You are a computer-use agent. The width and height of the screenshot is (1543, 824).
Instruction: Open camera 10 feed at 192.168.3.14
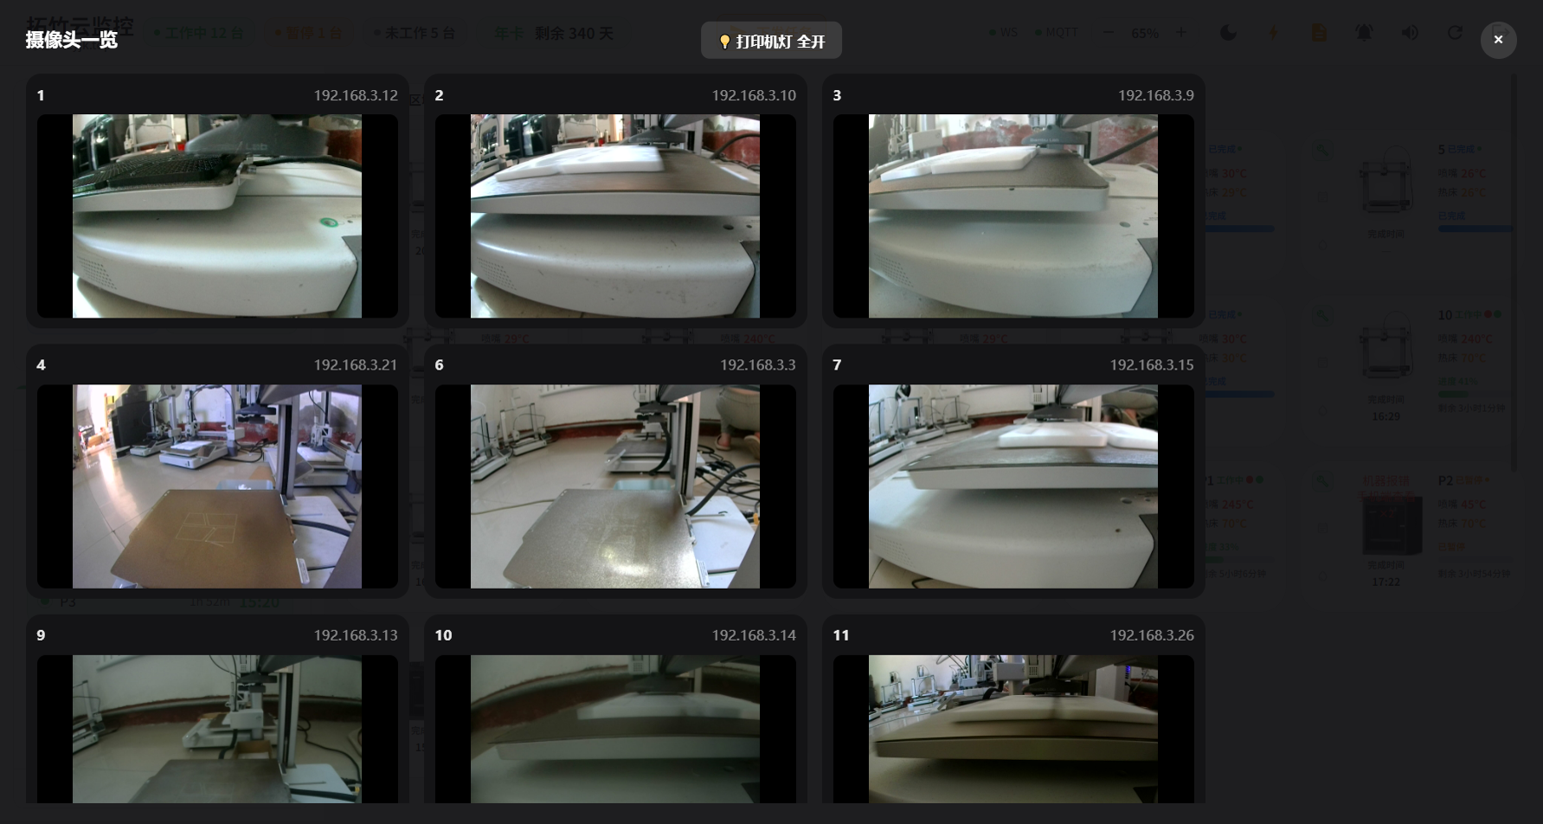pos(615,729)
